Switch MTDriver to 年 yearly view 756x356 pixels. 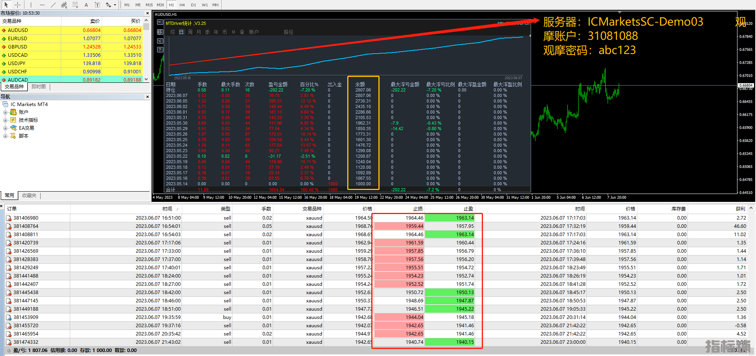pos(216,32)
